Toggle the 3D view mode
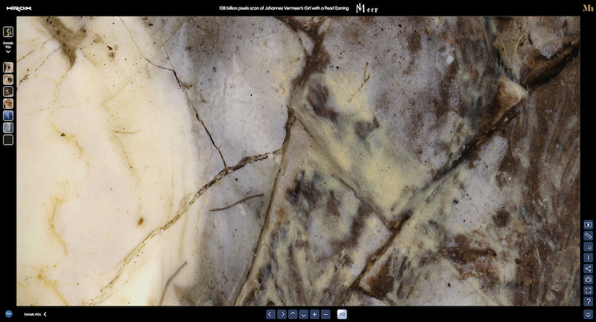 [x=342, y=315]
